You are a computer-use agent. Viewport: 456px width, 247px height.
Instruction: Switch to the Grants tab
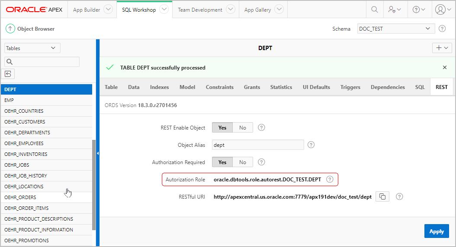(x=252, y=87)
